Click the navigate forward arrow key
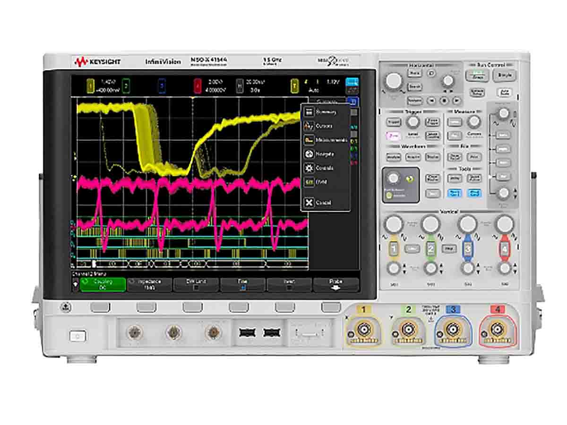Image resolution: width=567 pixels, height=425 pixels. tap(457, 100)
